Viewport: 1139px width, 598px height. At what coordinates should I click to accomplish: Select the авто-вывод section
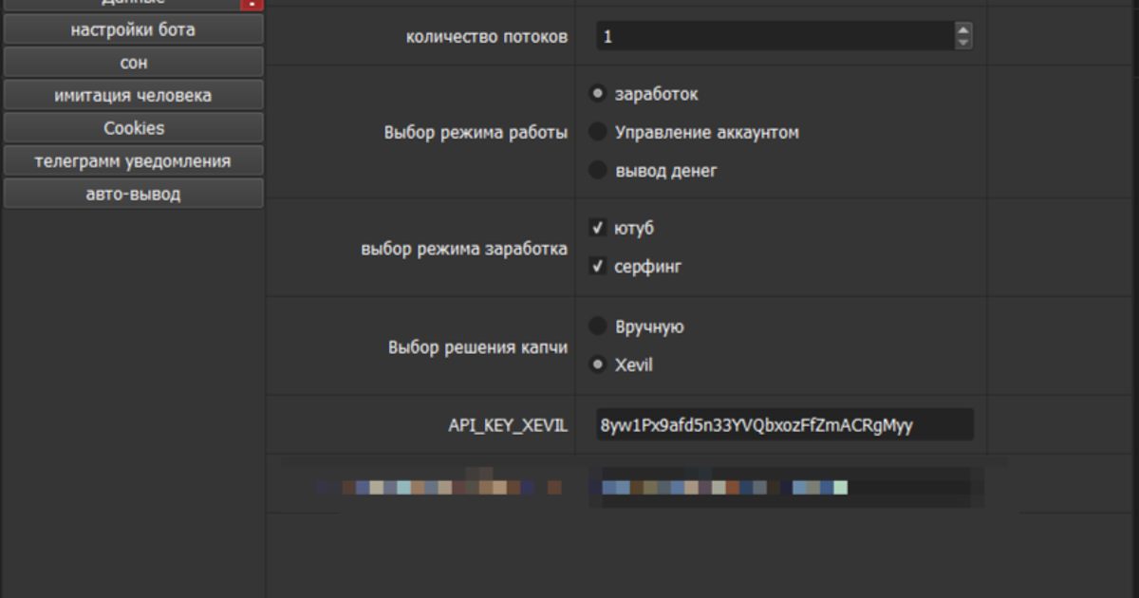click(x=133, y=195)
